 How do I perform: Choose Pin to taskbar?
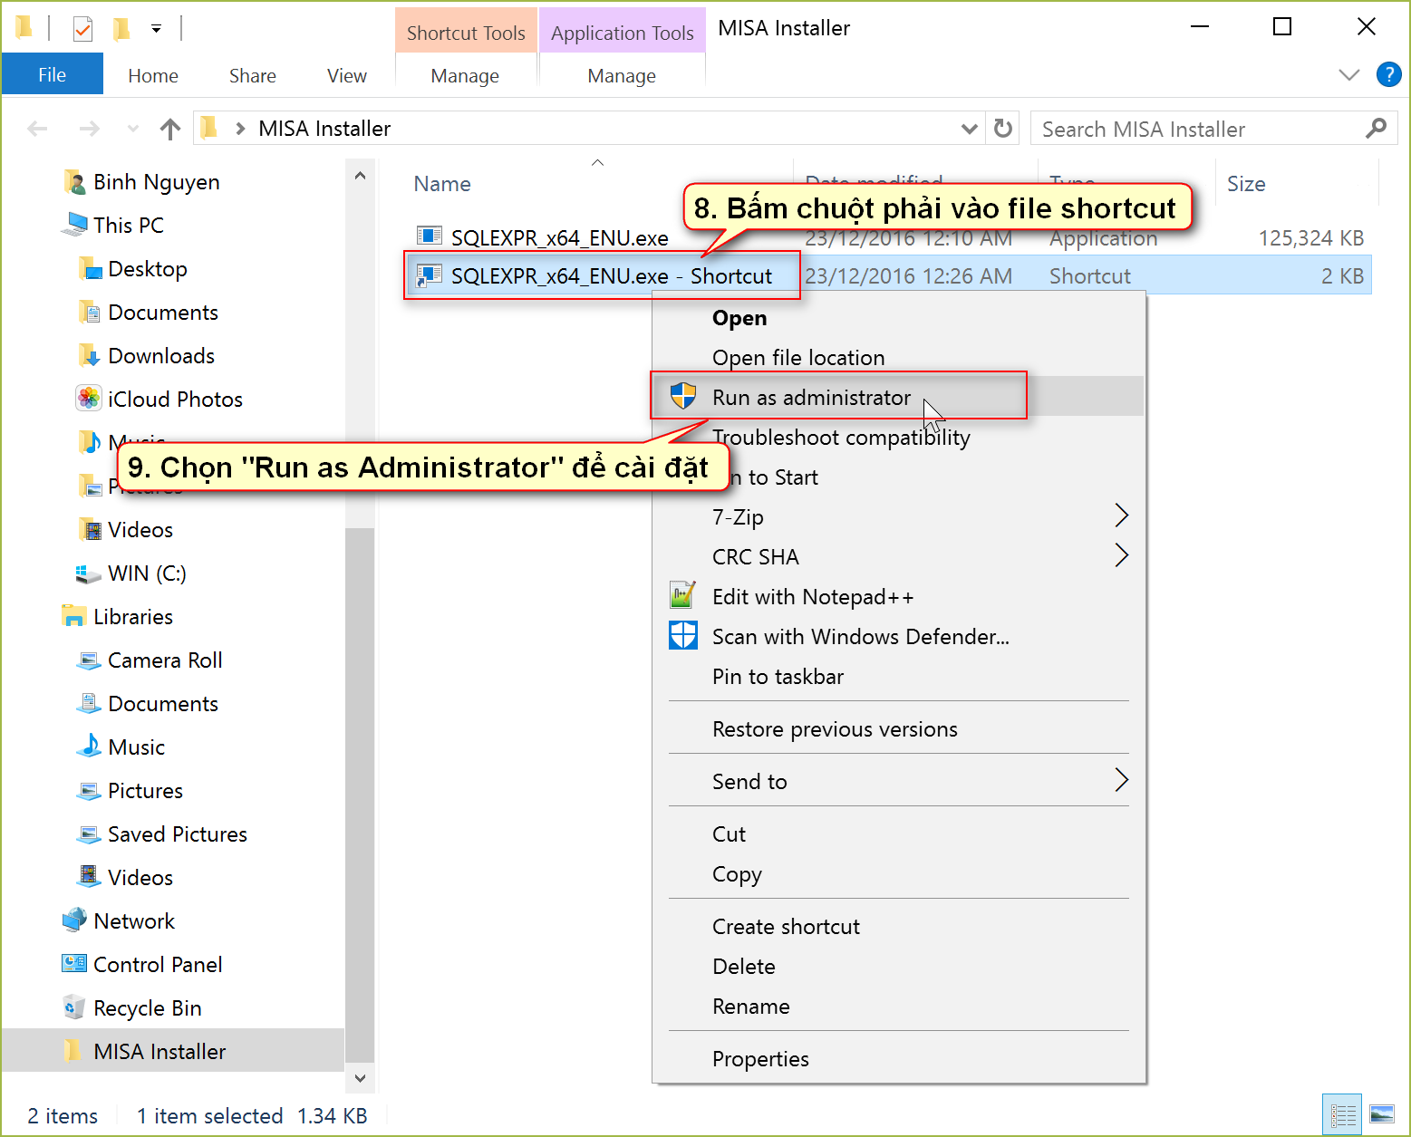(778, 677)
